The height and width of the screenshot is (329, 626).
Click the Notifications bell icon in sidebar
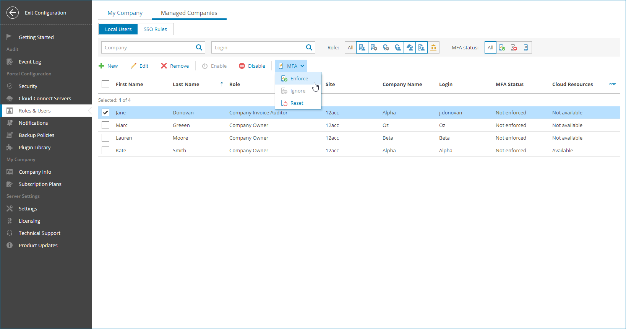10,123
